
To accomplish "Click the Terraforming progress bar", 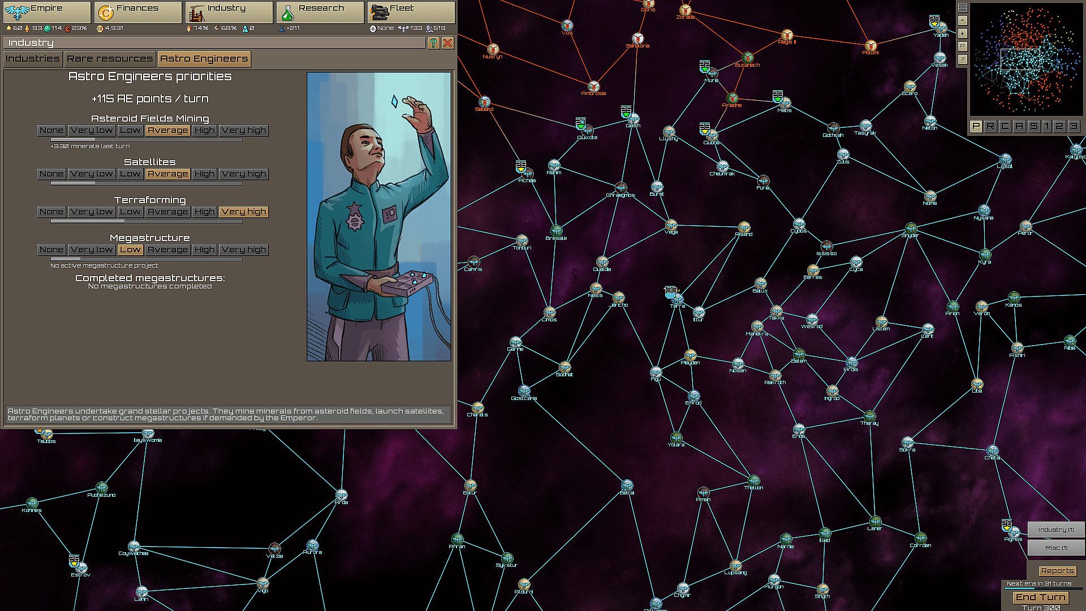I will pos(146,221).
